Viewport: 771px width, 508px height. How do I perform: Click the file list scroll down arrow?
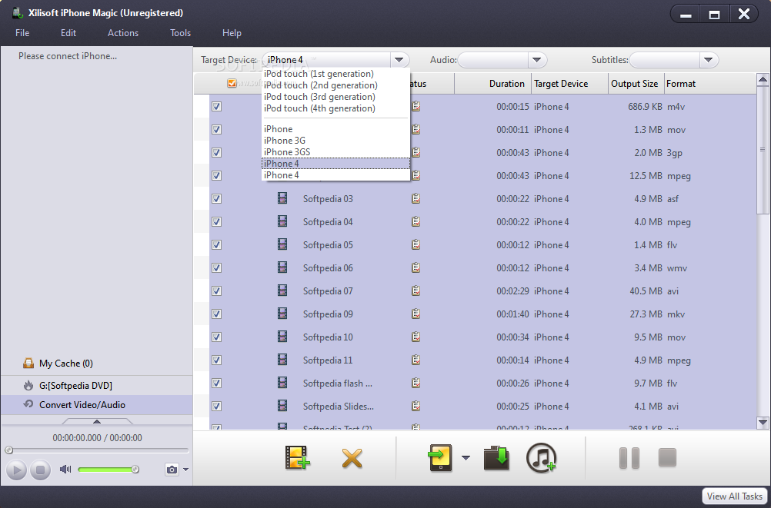click(x=763, y=423)
